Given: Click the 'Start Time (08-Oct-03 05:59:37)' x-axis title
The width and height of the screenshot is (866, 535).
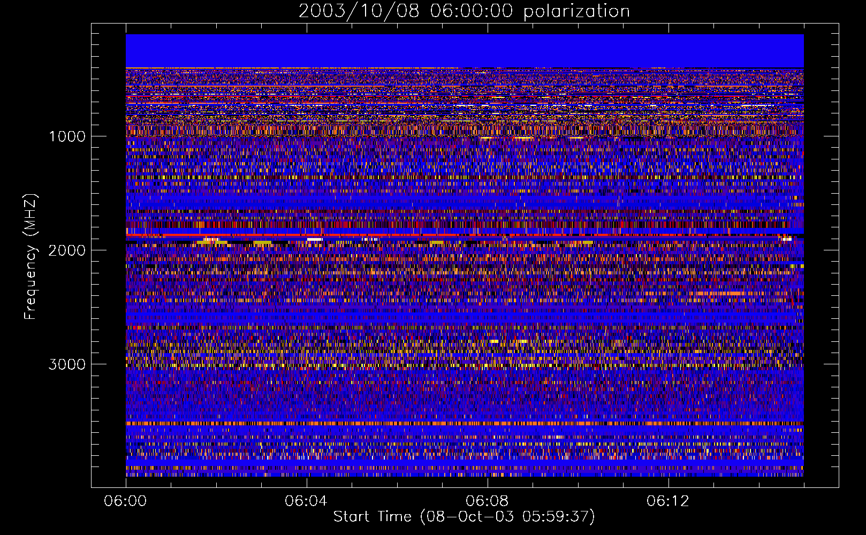Looking at the screenshot, I should [x=464, y=517].
